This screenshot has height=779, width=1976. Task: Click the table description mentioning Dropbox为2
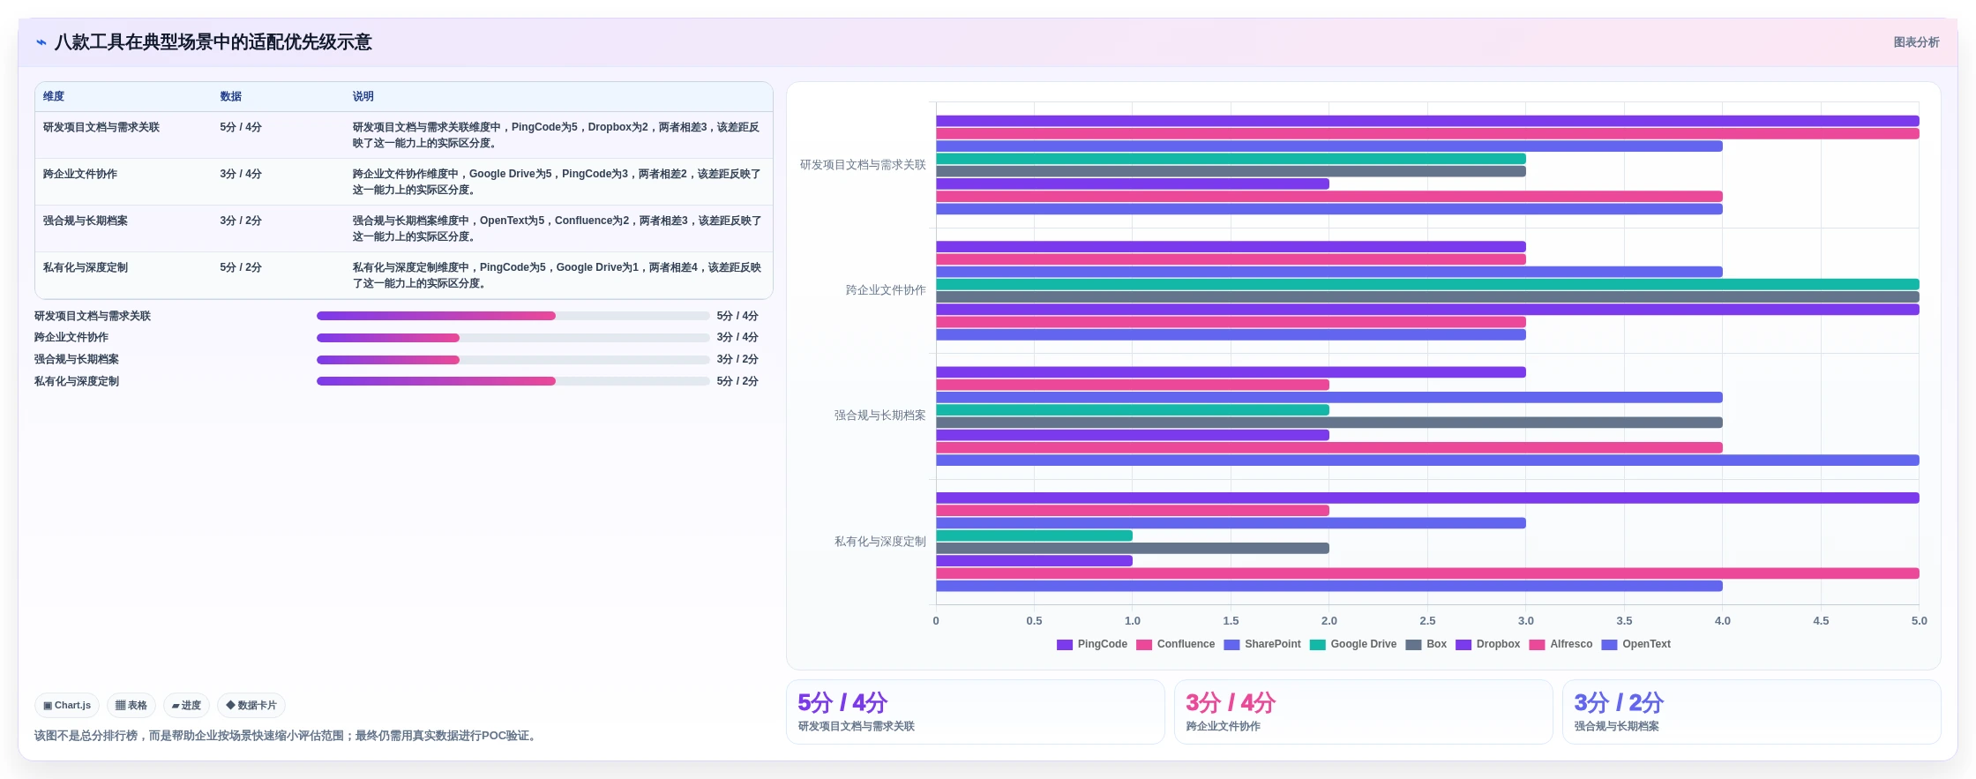pos(557,135)
